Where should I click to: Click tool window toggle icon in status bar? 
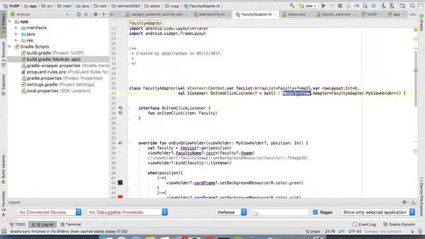tap(4, 231)
